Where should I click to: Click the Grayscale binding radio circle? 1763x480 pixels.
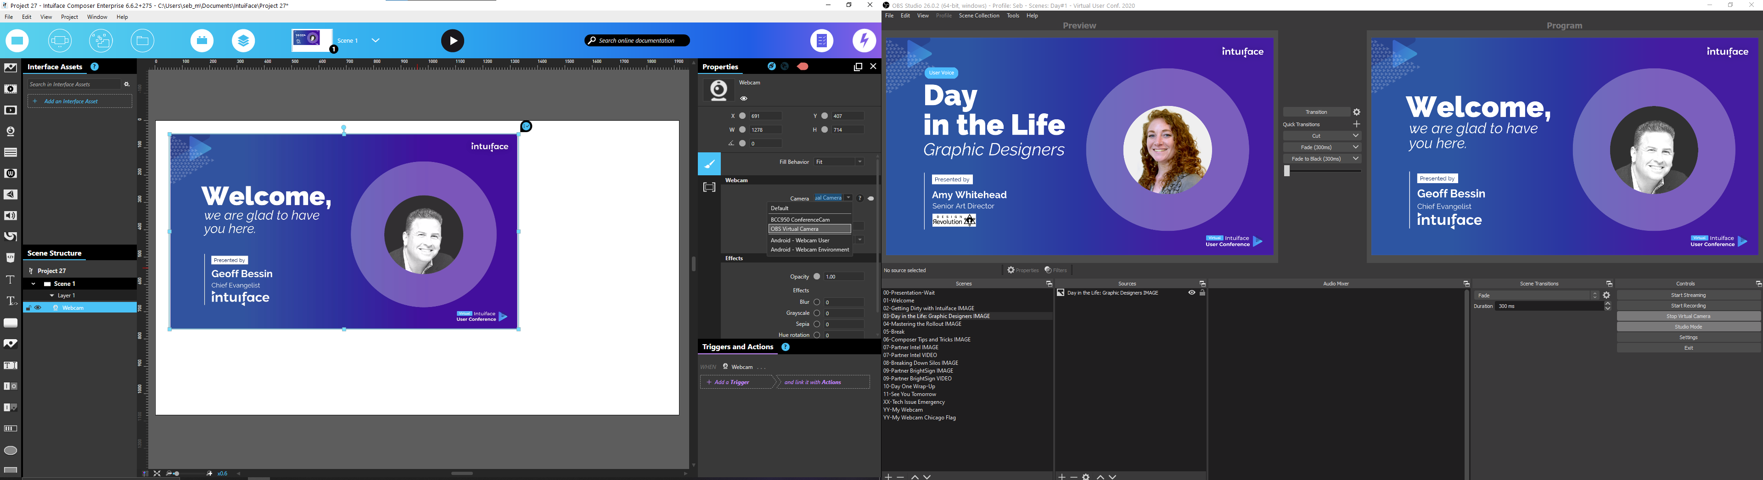coord(816,313)
